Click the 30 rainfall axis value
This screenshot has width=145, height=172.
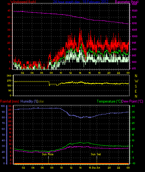click(10, 106)
